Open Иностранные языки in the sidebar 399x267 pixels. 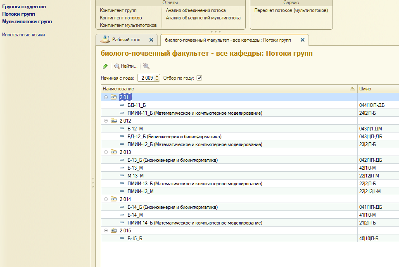point(24,35)
